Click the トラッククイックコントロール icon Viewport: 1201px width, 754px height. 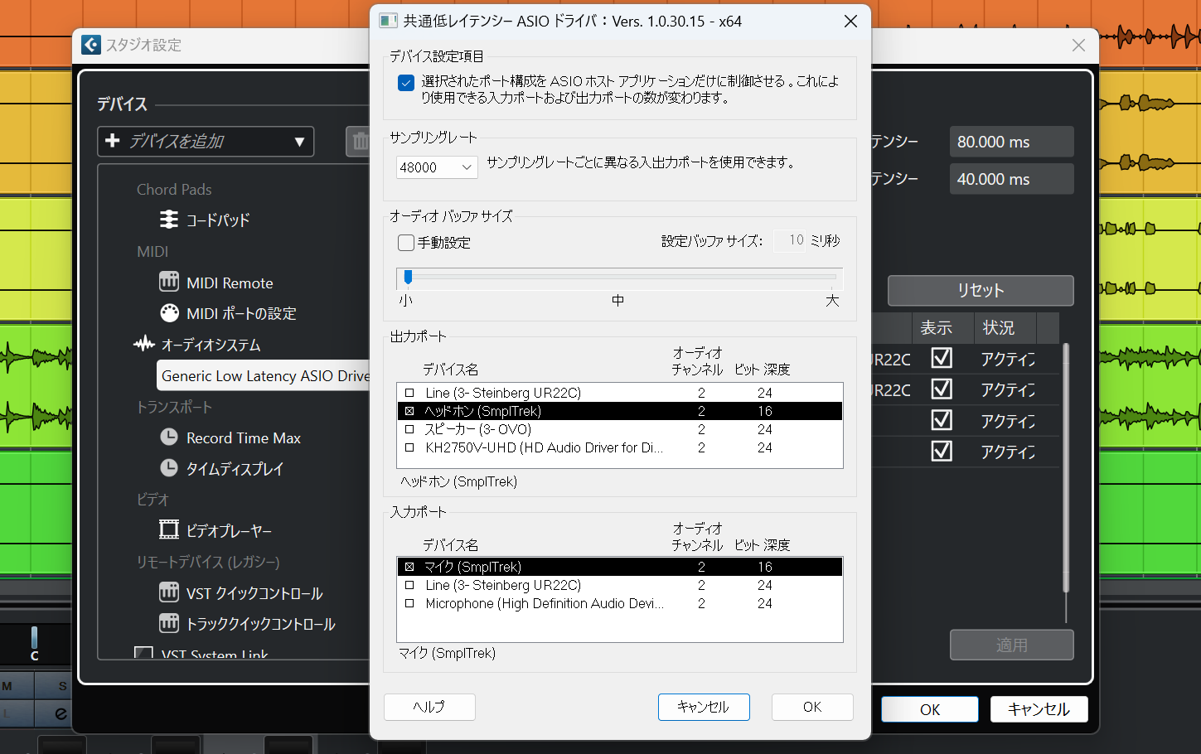pos(169,623)
